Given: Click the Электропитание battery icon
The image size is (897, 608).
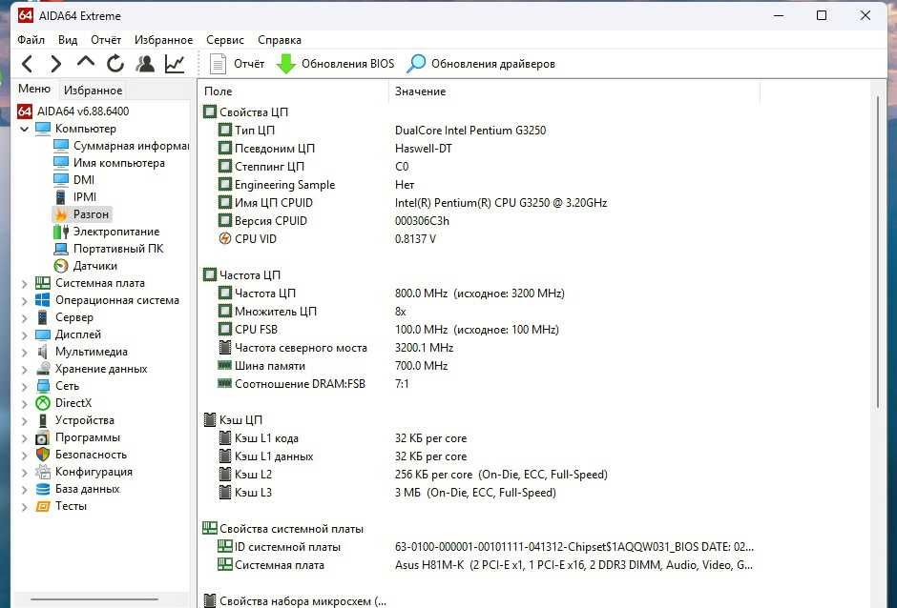Looking at the screenshot, I should 61,232.
